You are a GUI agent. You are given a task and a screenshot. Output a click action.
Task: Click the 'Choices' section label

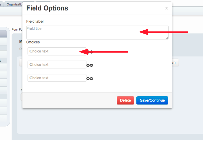33,42
